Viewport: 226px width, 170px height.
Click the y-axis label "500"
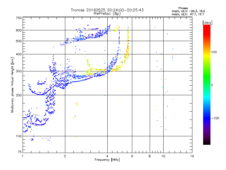(19, 41)
